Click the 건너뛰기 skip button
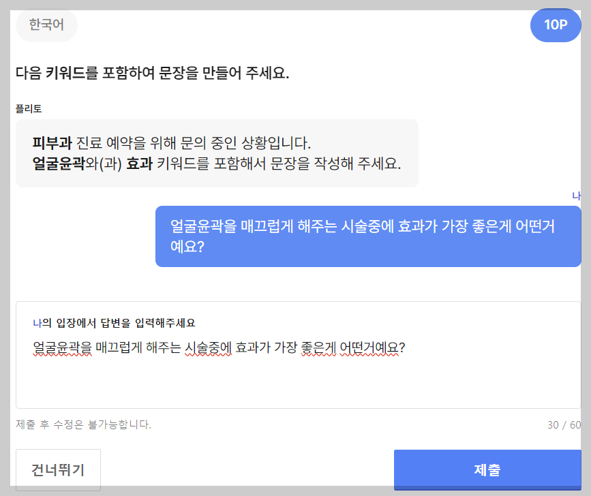Screen dimensions: 591x496 pos(58,469)
